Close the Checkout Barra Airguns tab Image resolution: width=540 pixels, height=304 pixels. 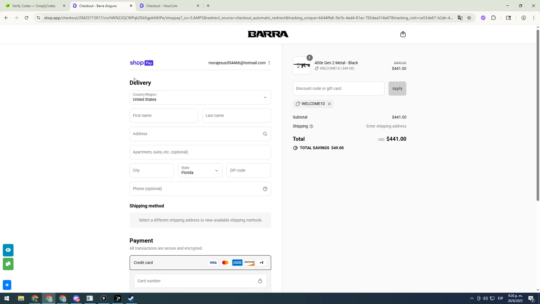coord(131,6)
